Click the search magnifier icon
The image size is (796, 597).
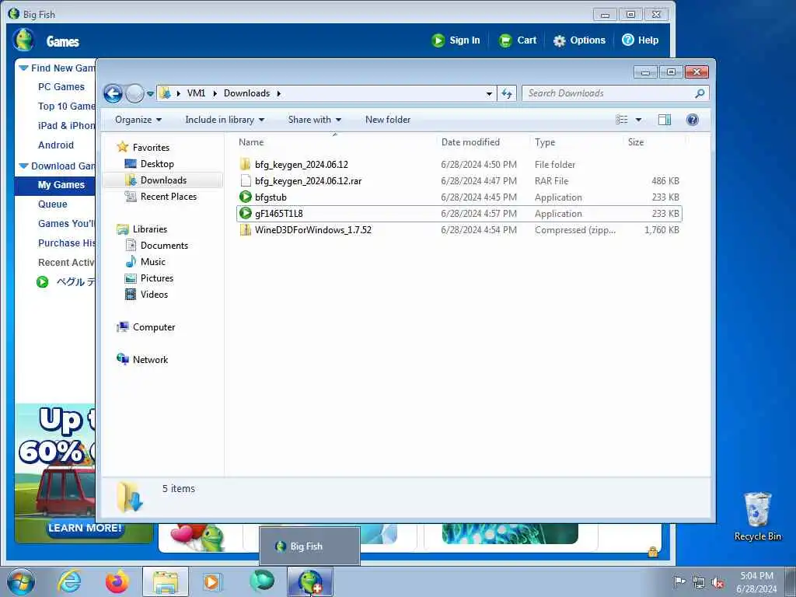pos(700,93)
